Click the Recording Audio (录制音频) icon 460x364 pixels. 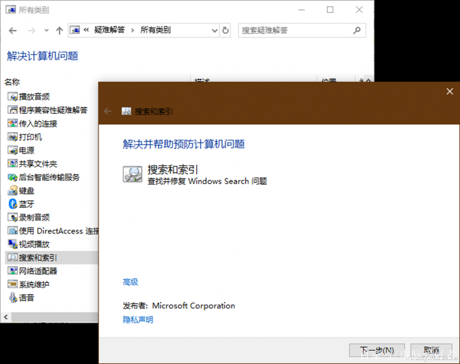coord(13,217)
